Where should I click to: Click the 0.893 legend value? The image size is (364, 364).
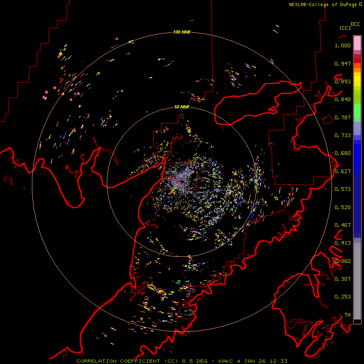pos(343,81)
